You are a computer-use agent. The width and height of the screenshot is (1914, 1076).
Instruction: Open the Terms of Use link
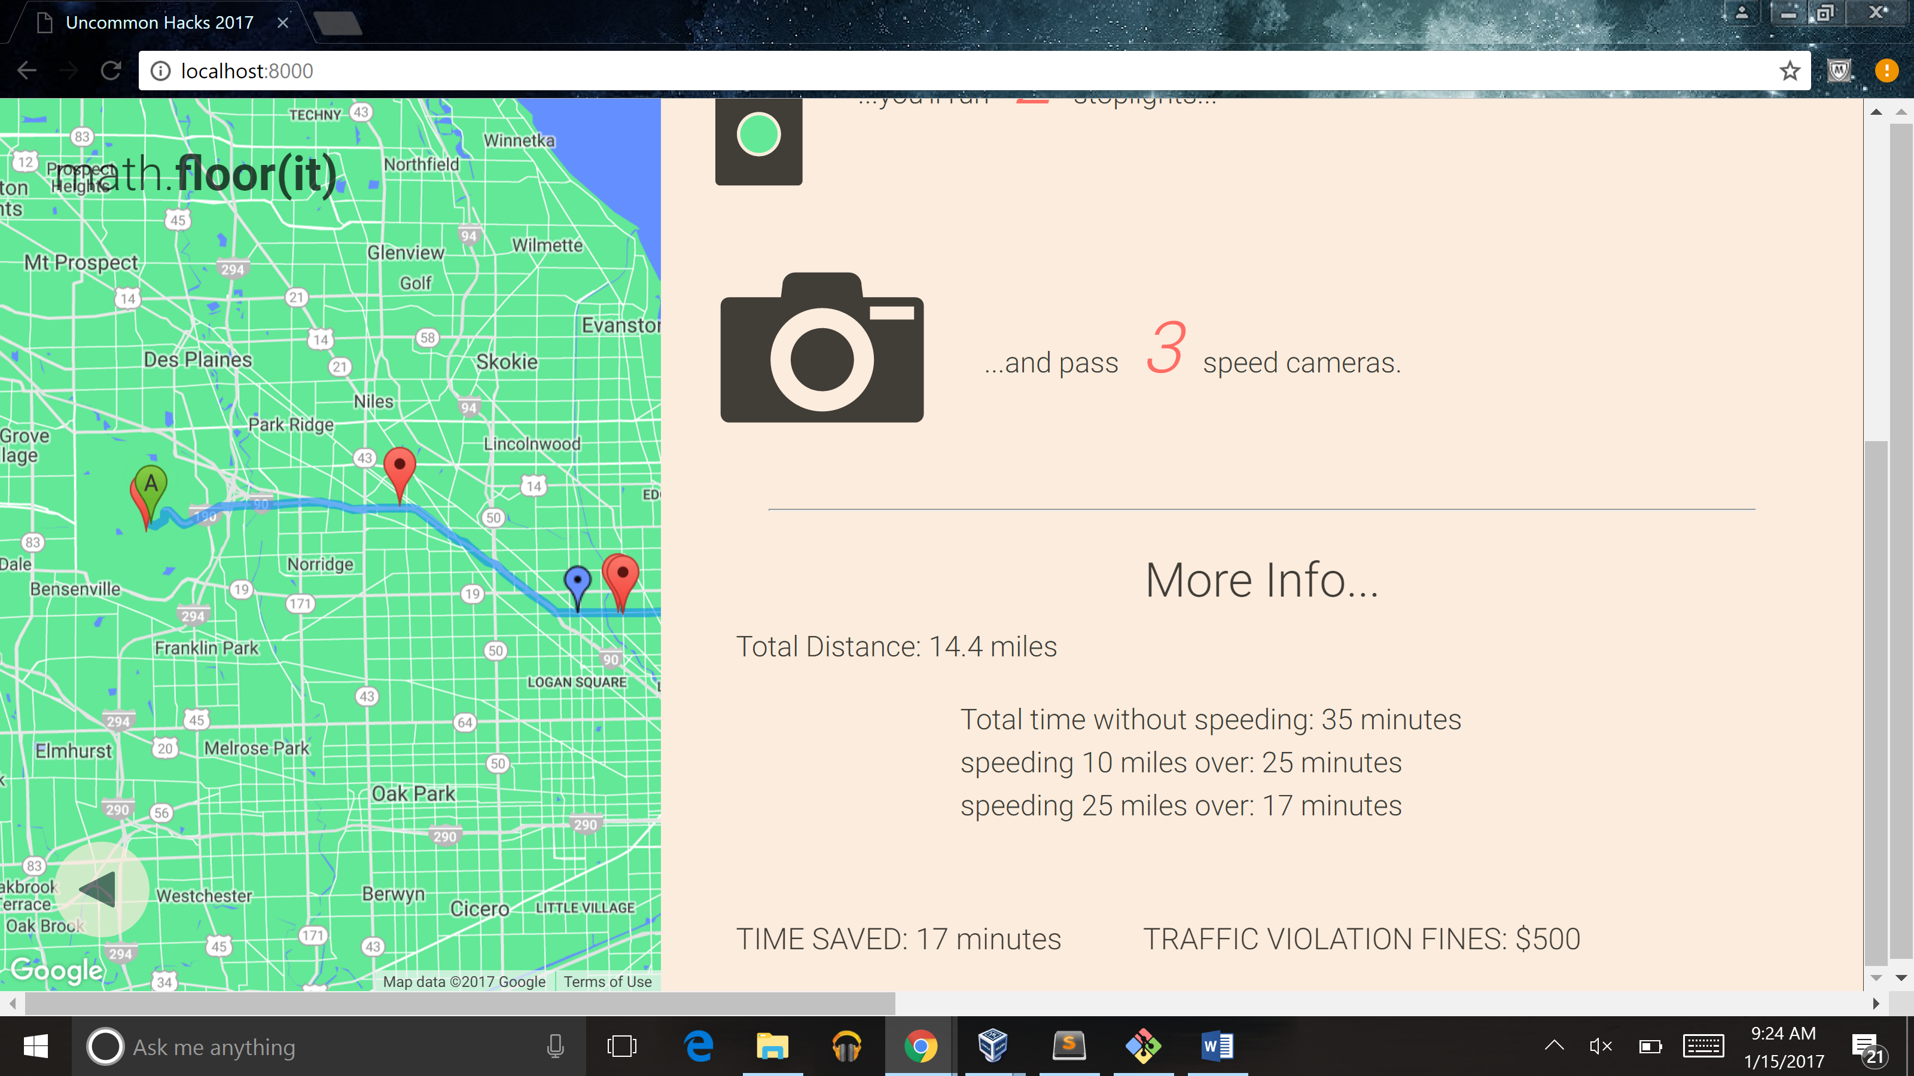pos(607,982)
